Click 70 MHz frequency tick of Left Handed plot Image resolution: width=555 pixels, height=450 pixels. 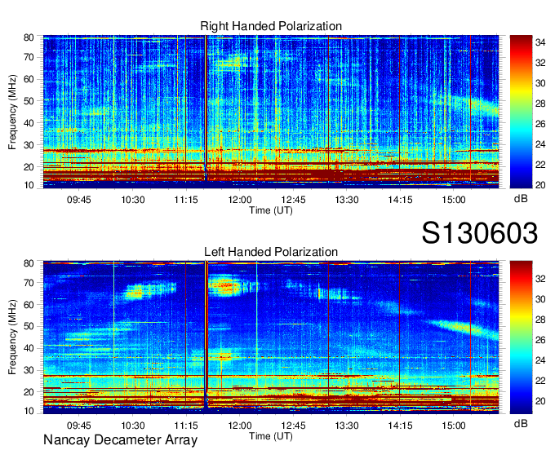coord(29,283)
